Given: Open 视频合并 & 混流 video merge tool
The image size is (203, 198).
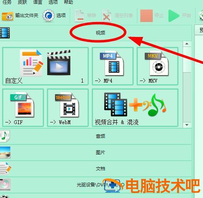Looking at the screenshot, I should coord(135,108).
